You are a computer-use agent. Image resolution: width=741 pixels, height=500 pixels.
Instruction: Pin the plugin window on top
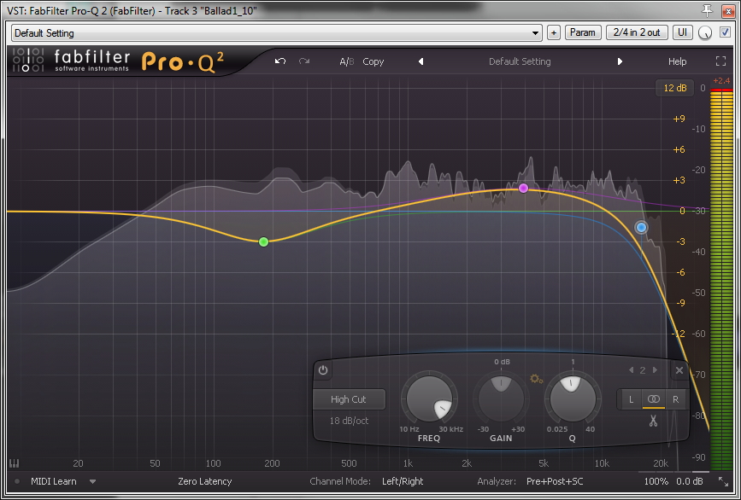(708, 10)
